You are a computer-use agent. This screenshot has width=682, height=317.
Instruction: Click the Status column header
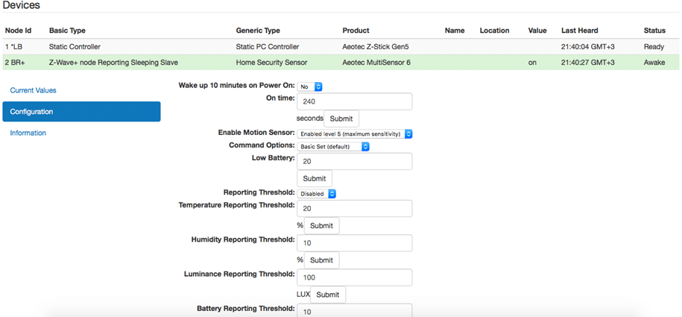point(654,31)
